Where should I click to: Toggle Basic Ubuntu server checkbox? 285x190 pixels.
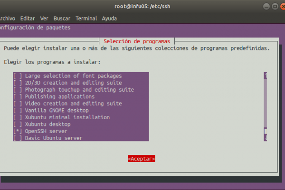pyautogui.click(x=18, y=138)
